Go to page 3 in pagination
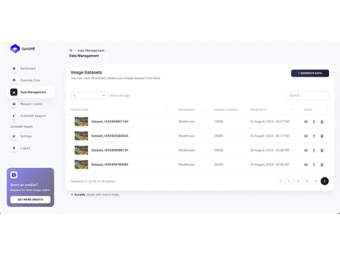 pos(307,181)
